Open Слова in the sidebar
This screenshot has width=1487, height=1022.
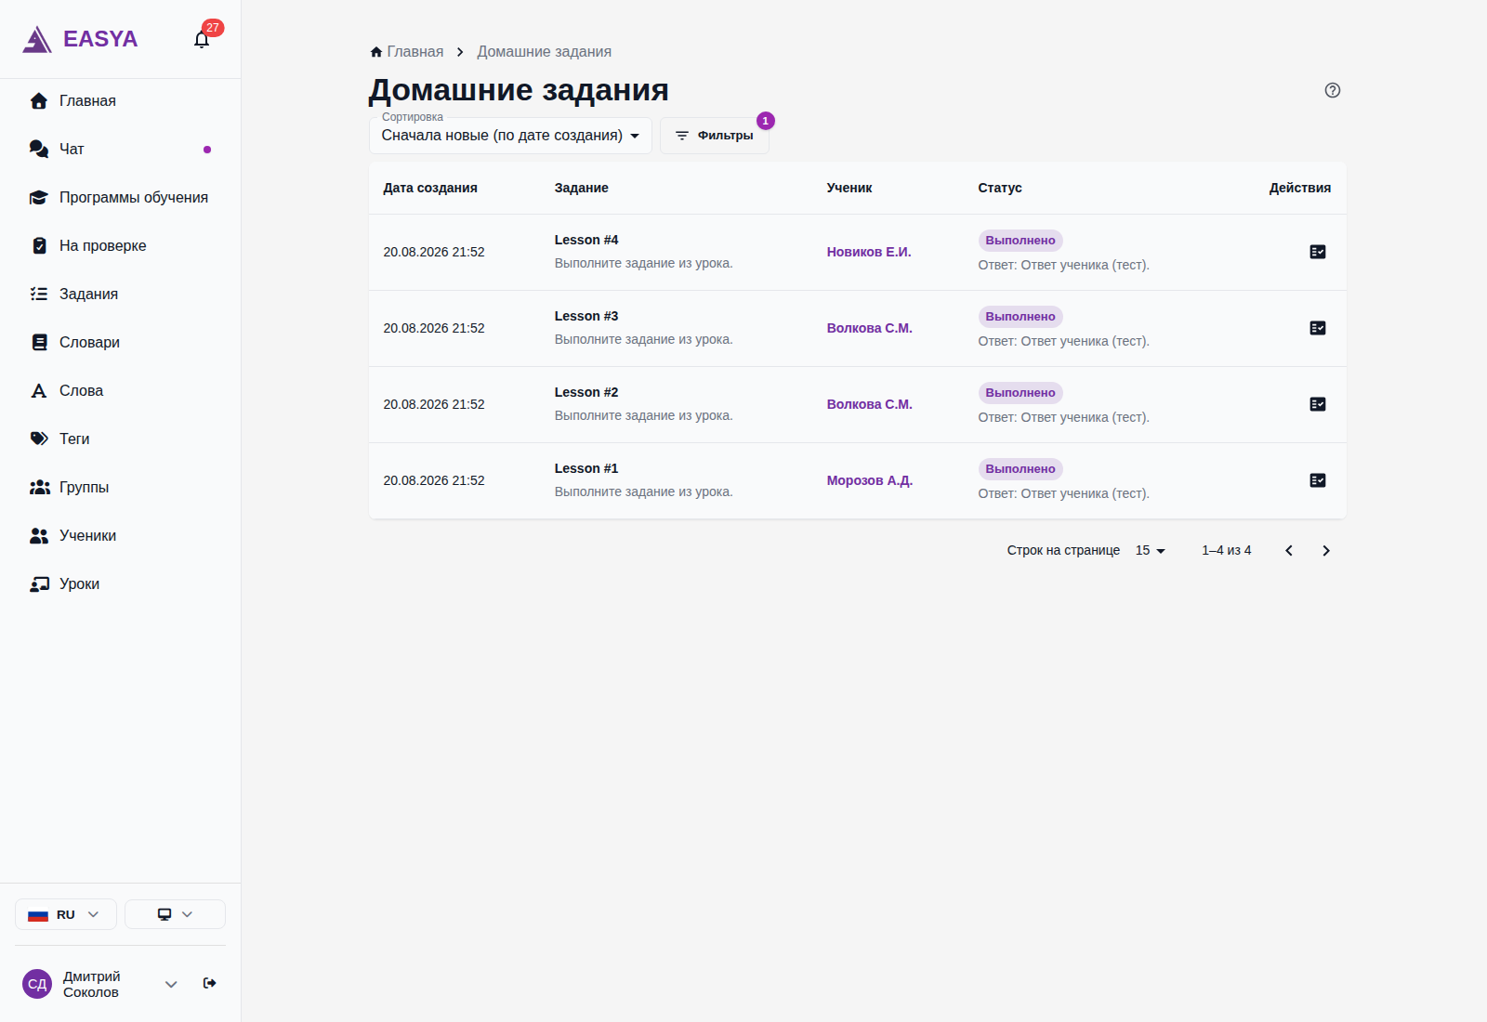pos(121,391)
